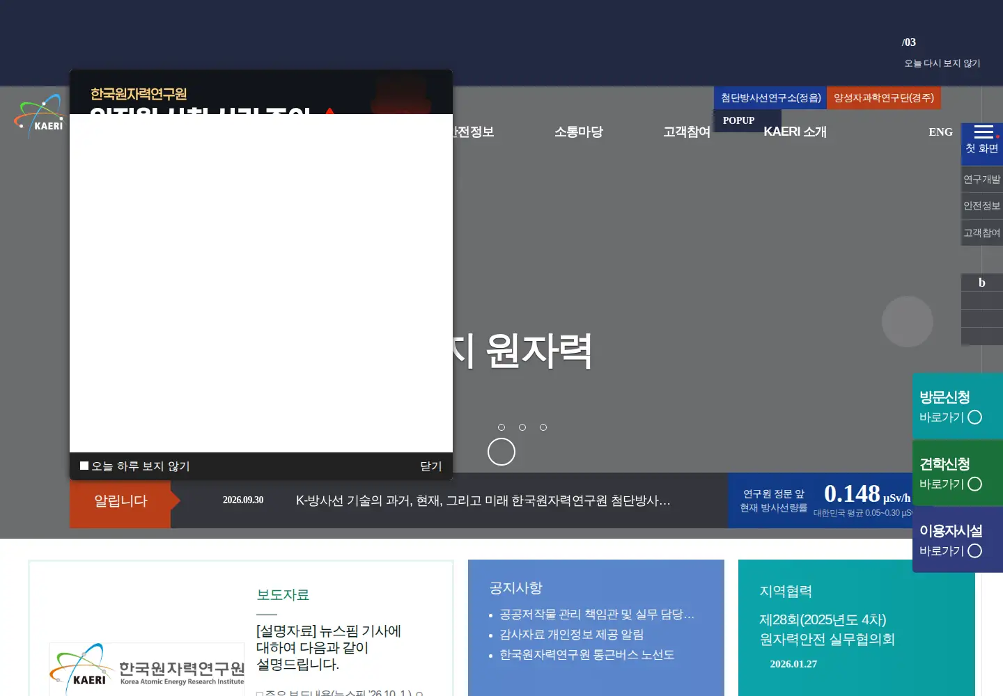Viewport: 1003px width, 696px height.
Task: Select the second slide indicator dot
Action: pos(522,427)
